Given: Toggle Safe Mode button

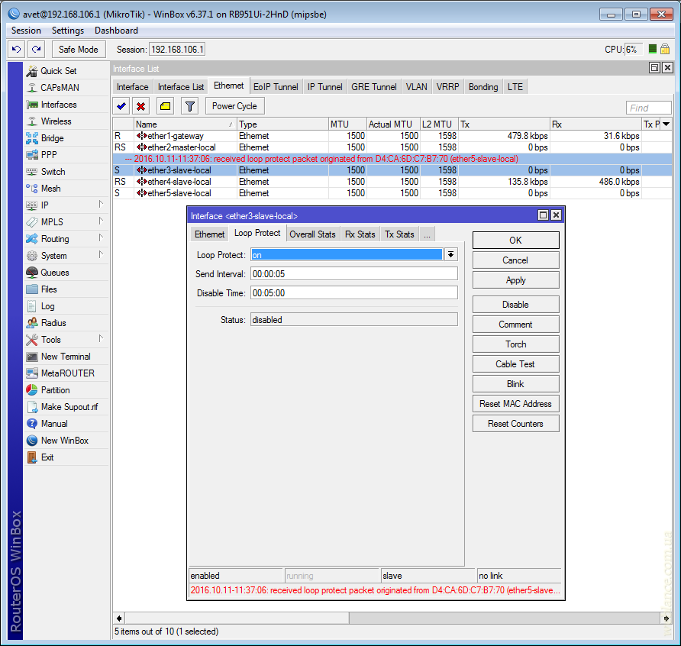Looking at the screenshot, I should [x=78, y=49].
